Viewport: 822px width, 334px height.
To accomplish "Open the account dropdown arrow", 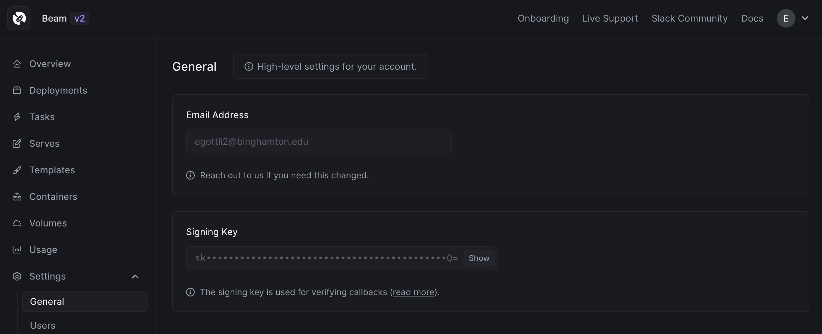I will click(x=805, y=18).
